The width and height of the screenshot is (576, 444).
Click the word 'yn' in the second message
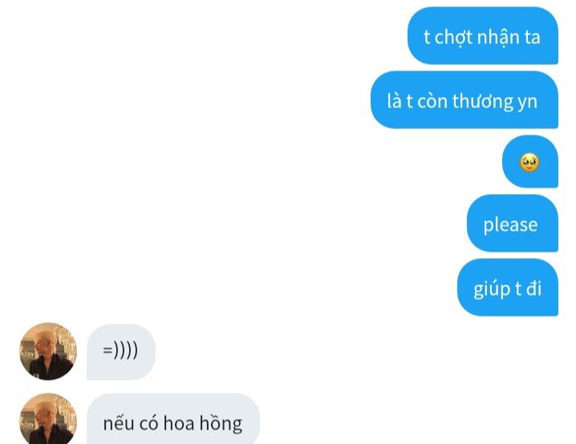click(528, 103)
